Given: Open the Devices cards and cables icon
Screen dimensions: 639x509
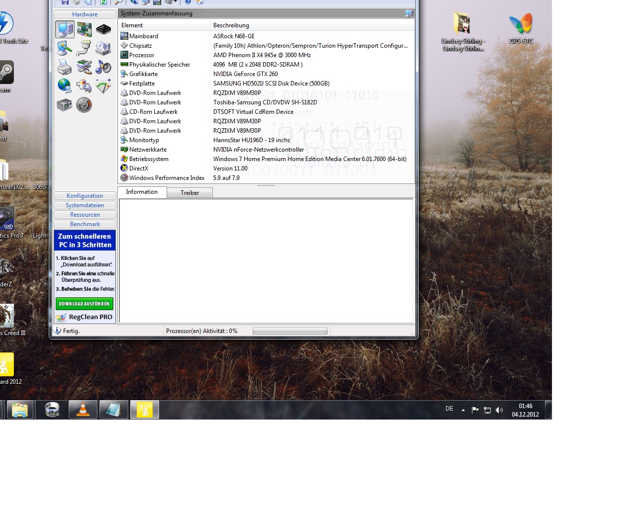Looking at the screenshot, I should (x=84, y=67).
